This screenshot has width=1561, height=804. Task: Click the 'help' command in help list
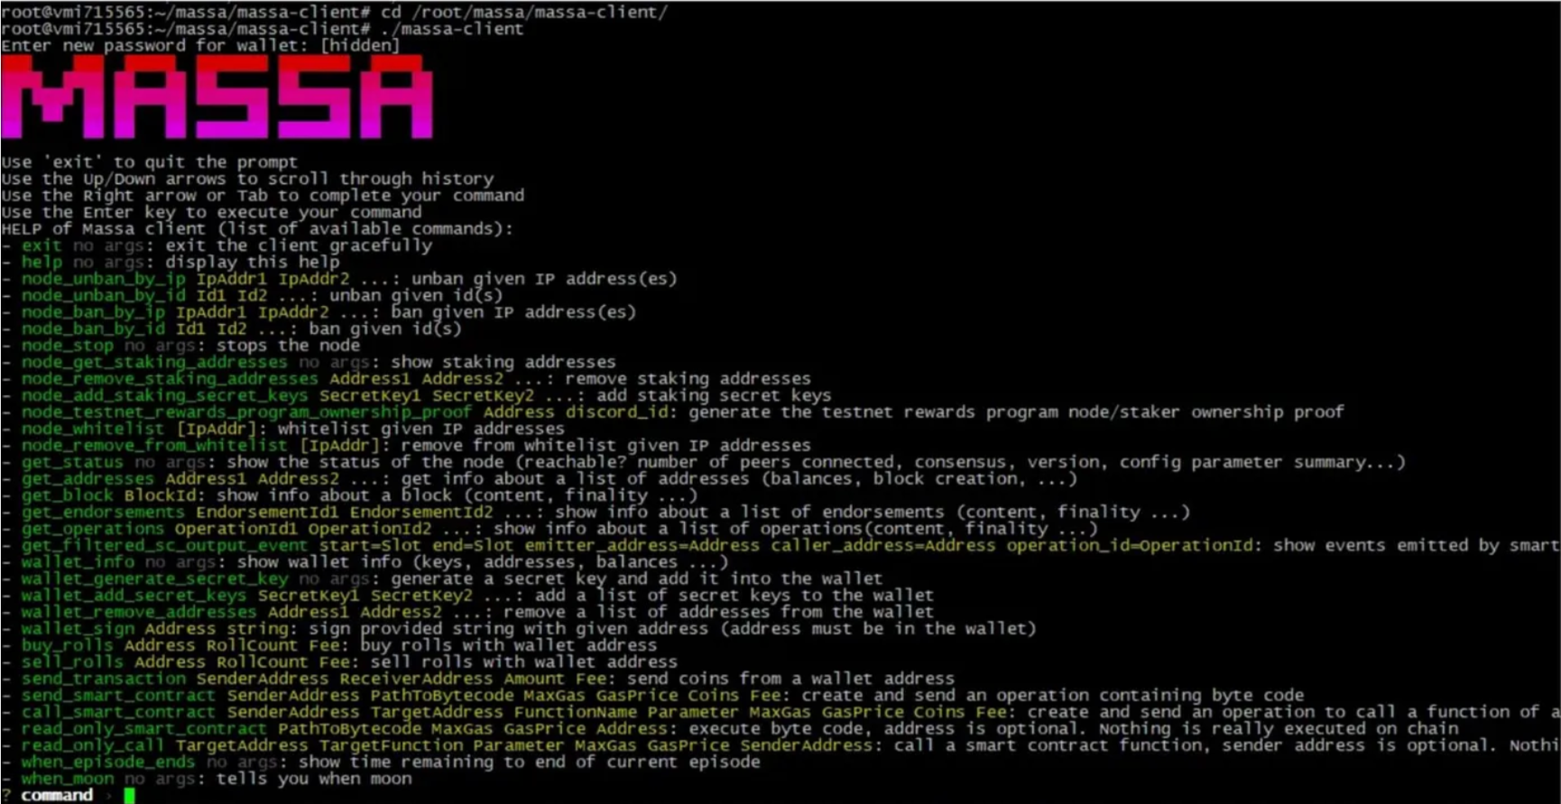[42, 262]
